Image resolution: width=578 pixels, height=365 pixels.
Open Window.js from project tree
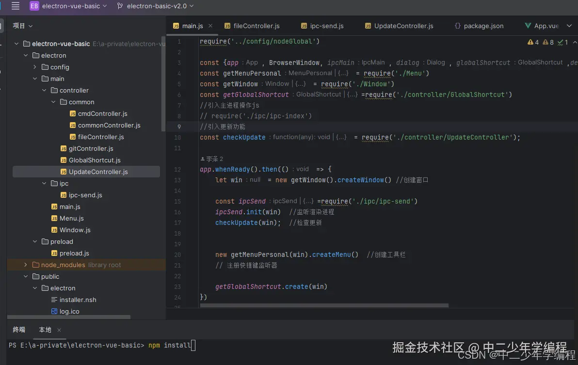click(75, 230)
